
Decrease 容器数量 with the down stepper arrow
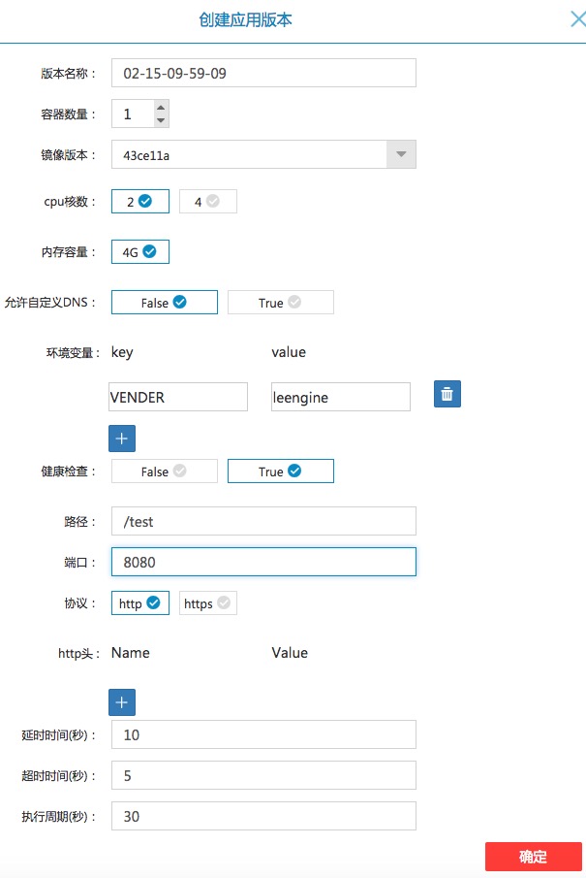tap(163, 120)
